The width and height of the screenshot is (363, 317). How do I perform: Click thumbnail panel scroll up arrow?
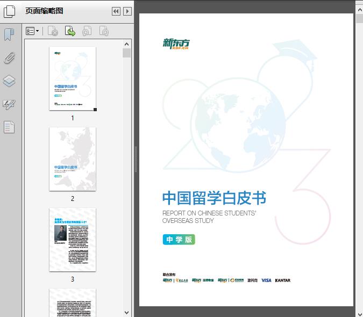126,44
